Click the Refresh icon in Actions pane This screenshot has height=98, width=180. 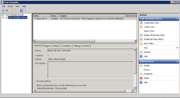pyautogui.click(x=141, y=52)
